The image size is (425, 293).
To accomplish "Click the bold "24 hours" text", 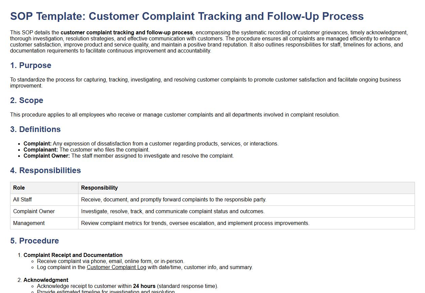I will point(144,286).
